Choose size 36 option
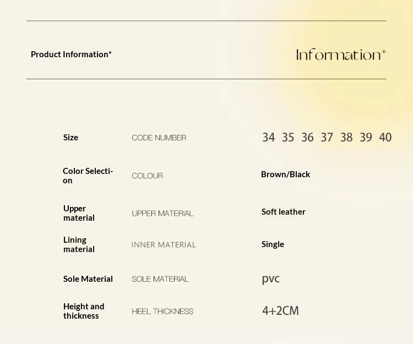413x344 pixels. click(x=307, y=138)
